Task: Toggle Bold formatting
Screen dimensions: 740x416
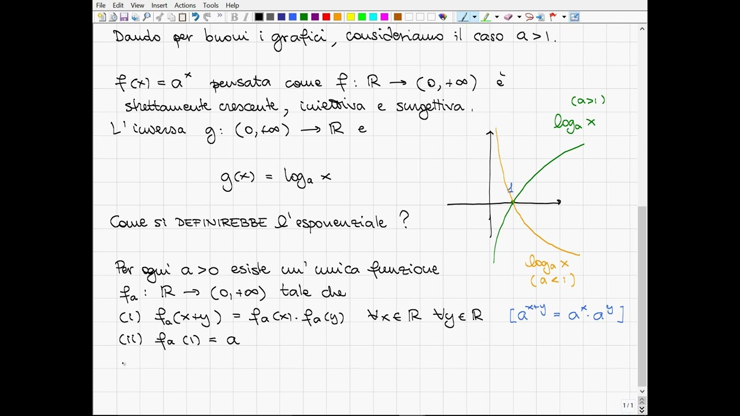Action: coord(234,17)
